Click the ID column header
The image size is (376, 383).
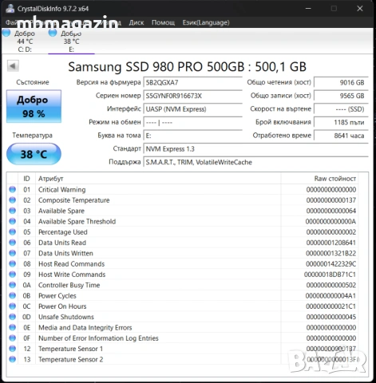26,179
